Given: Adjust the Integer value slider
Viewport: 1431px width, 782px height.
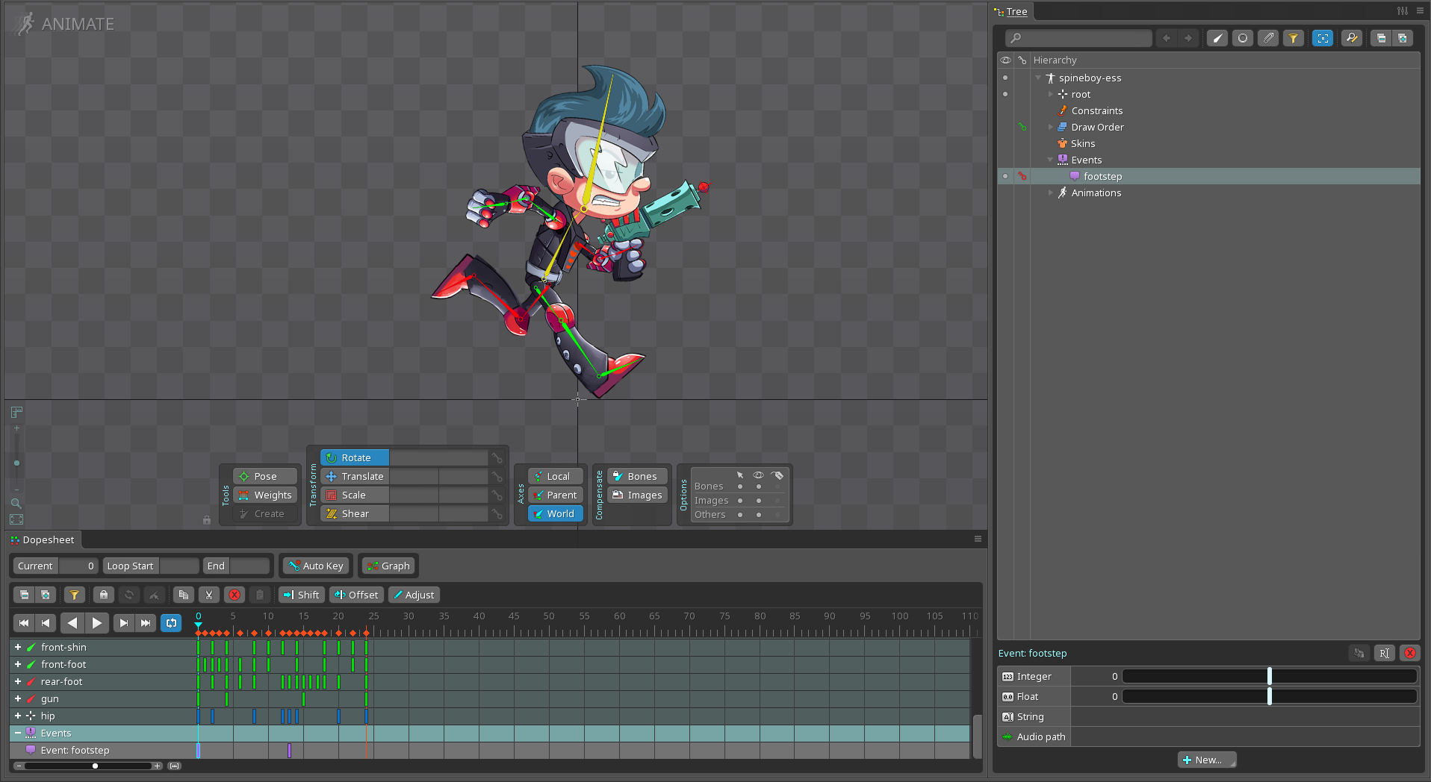Looking at the screenshot, I should click(x=1269, y=676).
